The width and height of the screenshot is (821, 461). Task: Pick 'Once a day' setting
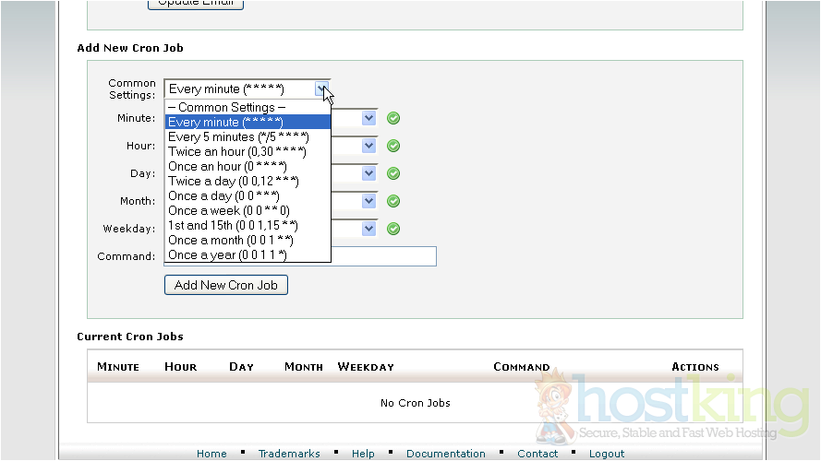click(223, 195)
